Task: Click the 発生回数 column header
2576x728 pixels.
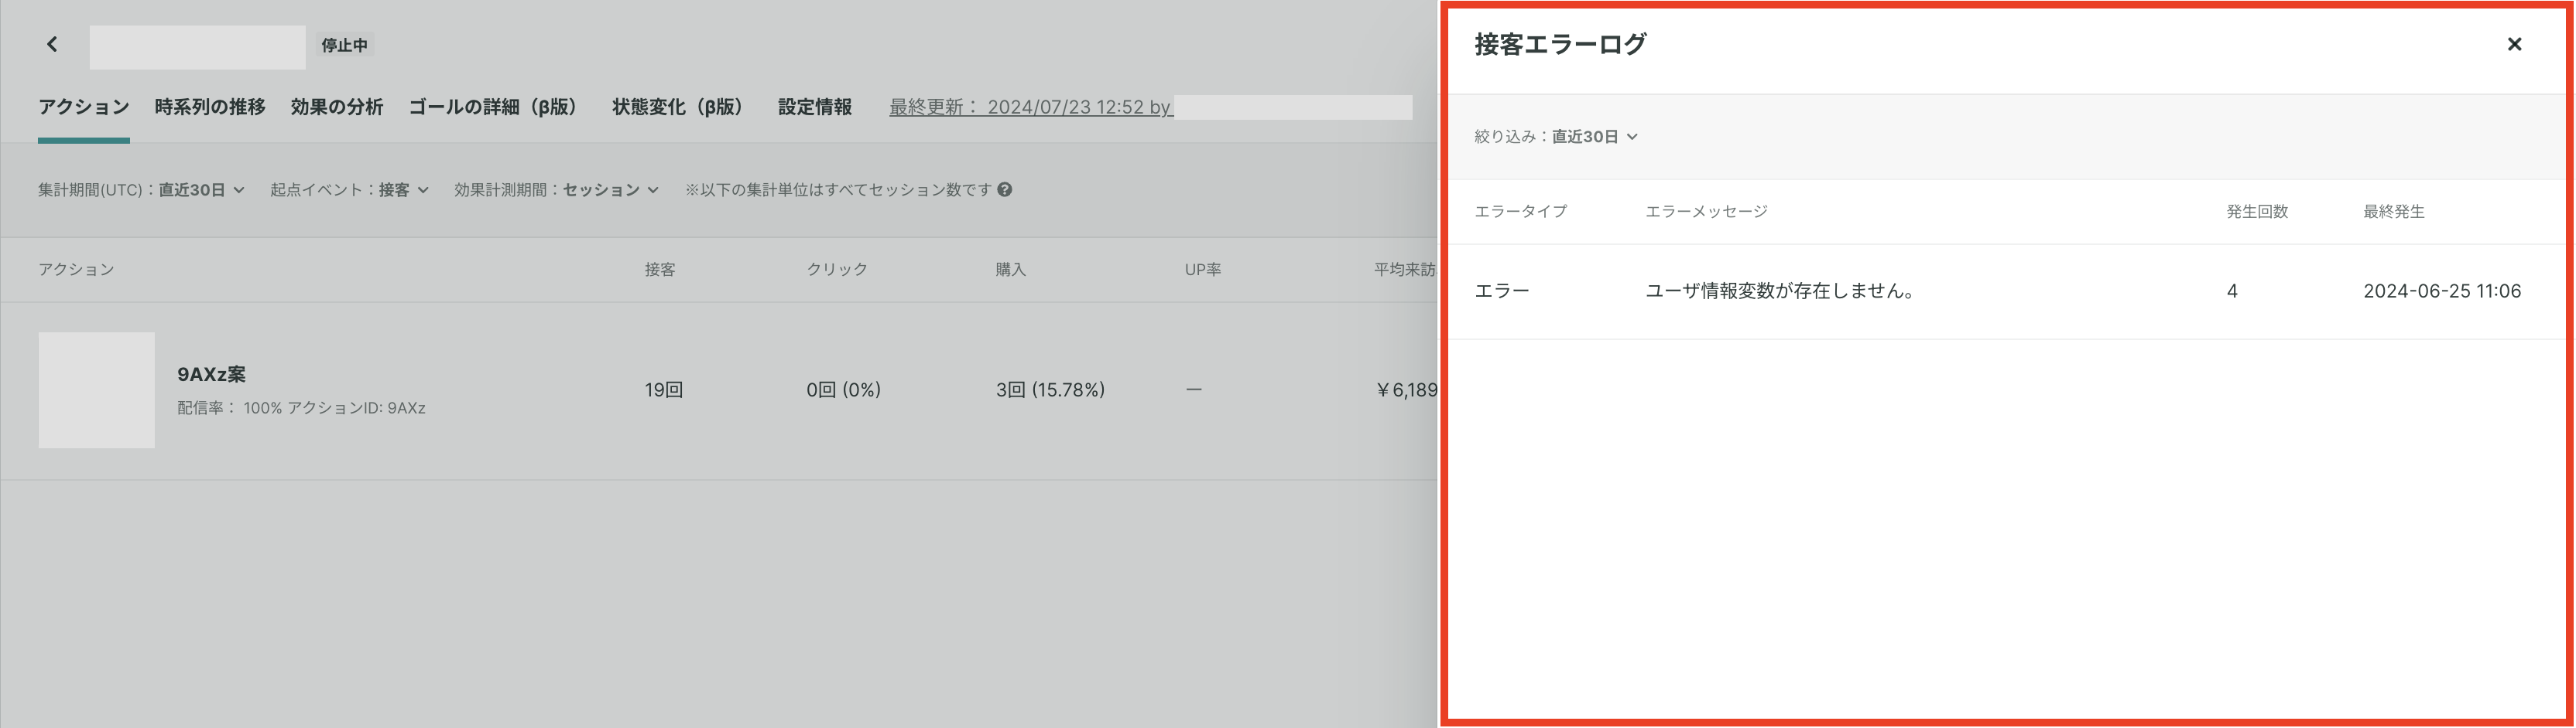Action: click(x=2257, y=212)
